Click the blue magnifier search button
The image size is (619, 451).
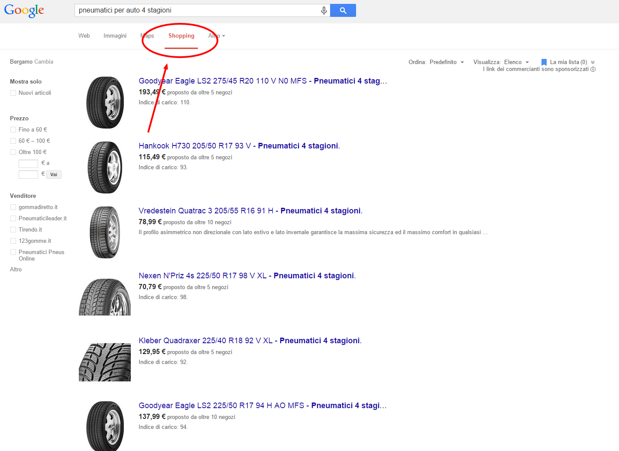tap(343, 10)
